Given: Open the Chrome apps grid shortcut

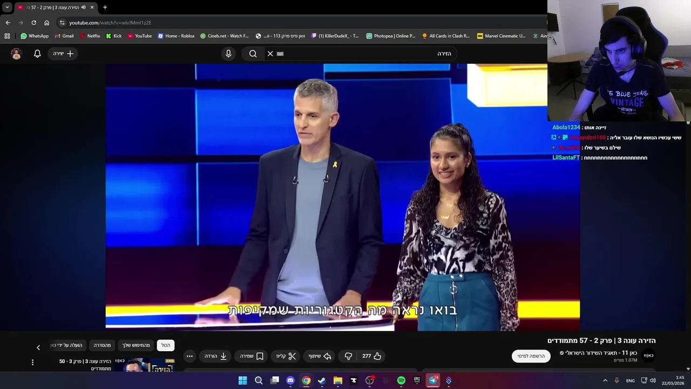Looking at the screenshot, I should click(x=7, y=36).
